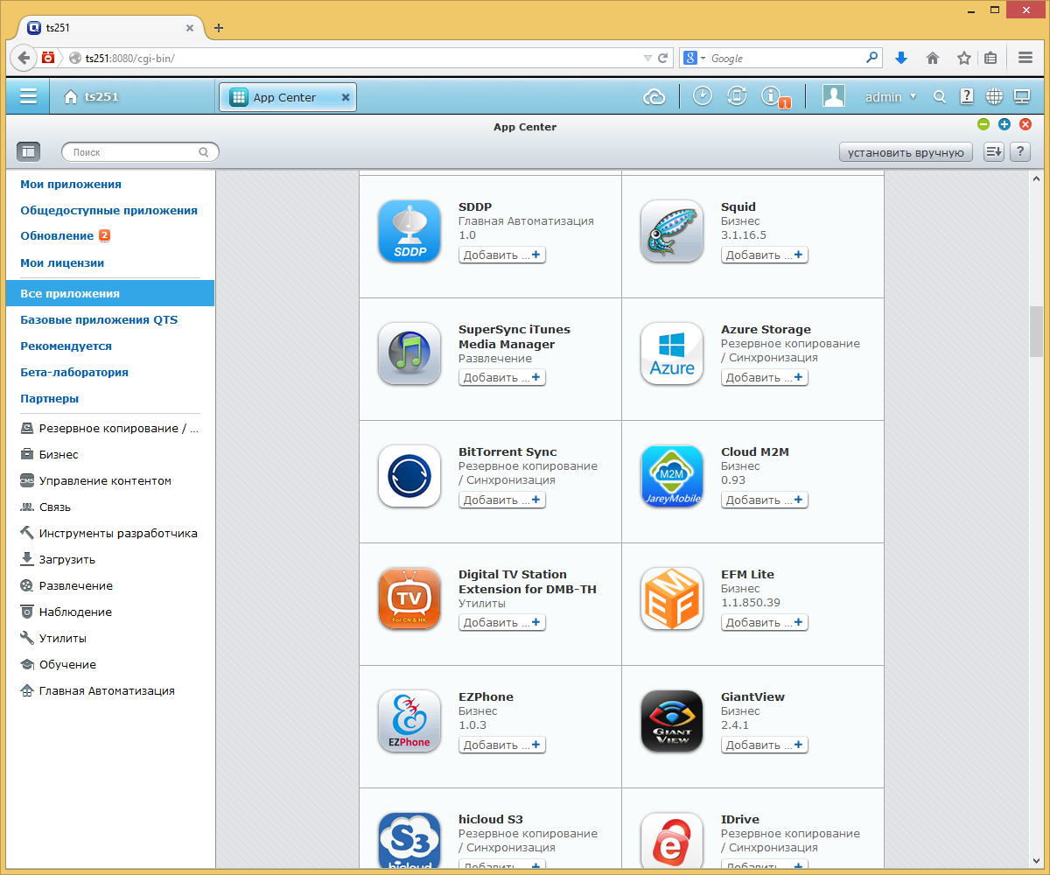Open the cloud service icon
This screenshot has height=875, width=1050.
[x=654, y=97]
